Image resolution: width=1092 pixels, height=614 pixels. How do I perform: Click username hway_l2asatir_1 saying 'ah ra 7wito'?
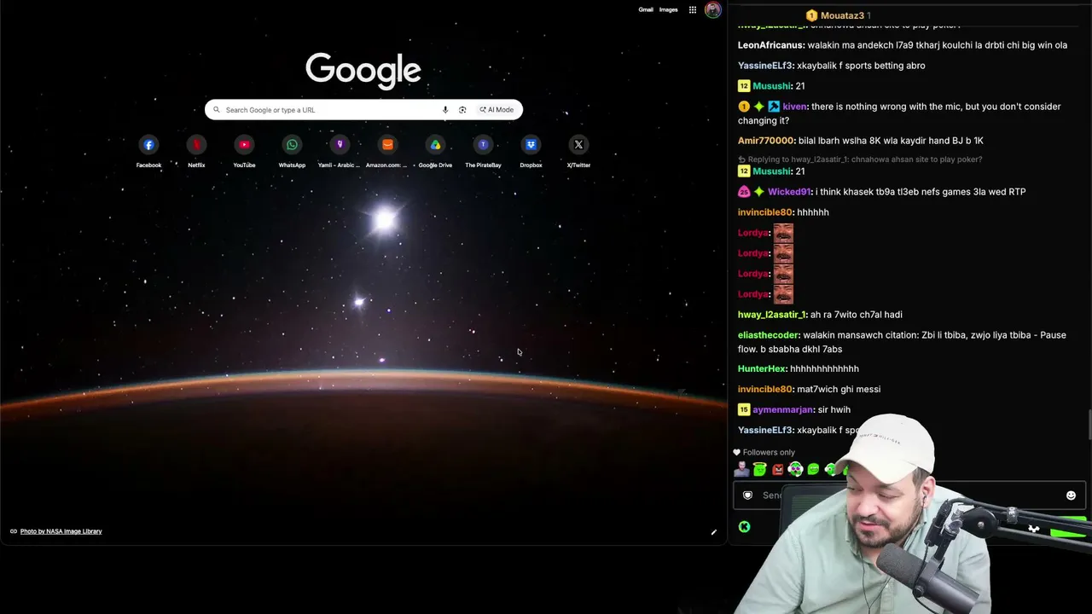click(x=771, y=315)
